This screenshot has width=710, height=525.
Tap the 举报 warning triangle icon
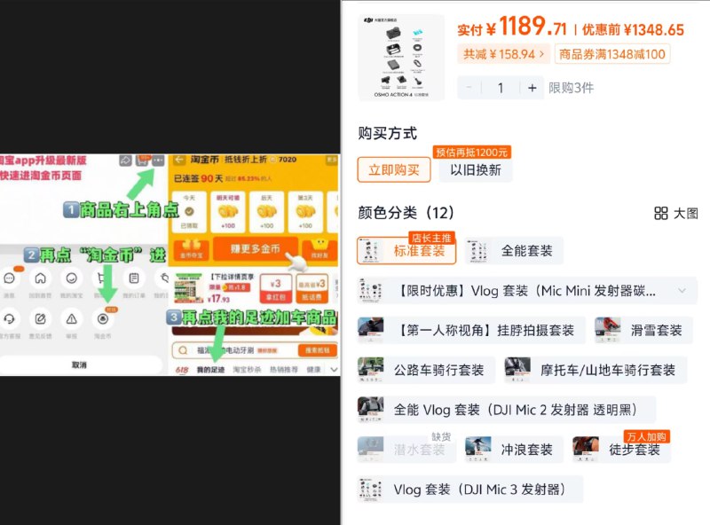72,319
